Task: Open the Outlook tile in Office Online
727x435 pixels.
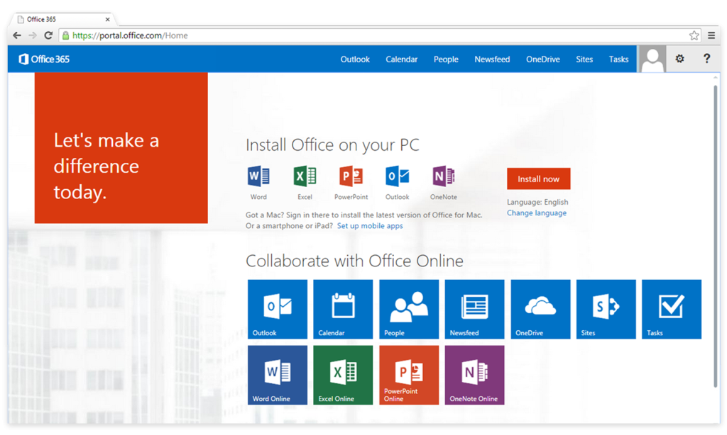Action: (278, 309)
